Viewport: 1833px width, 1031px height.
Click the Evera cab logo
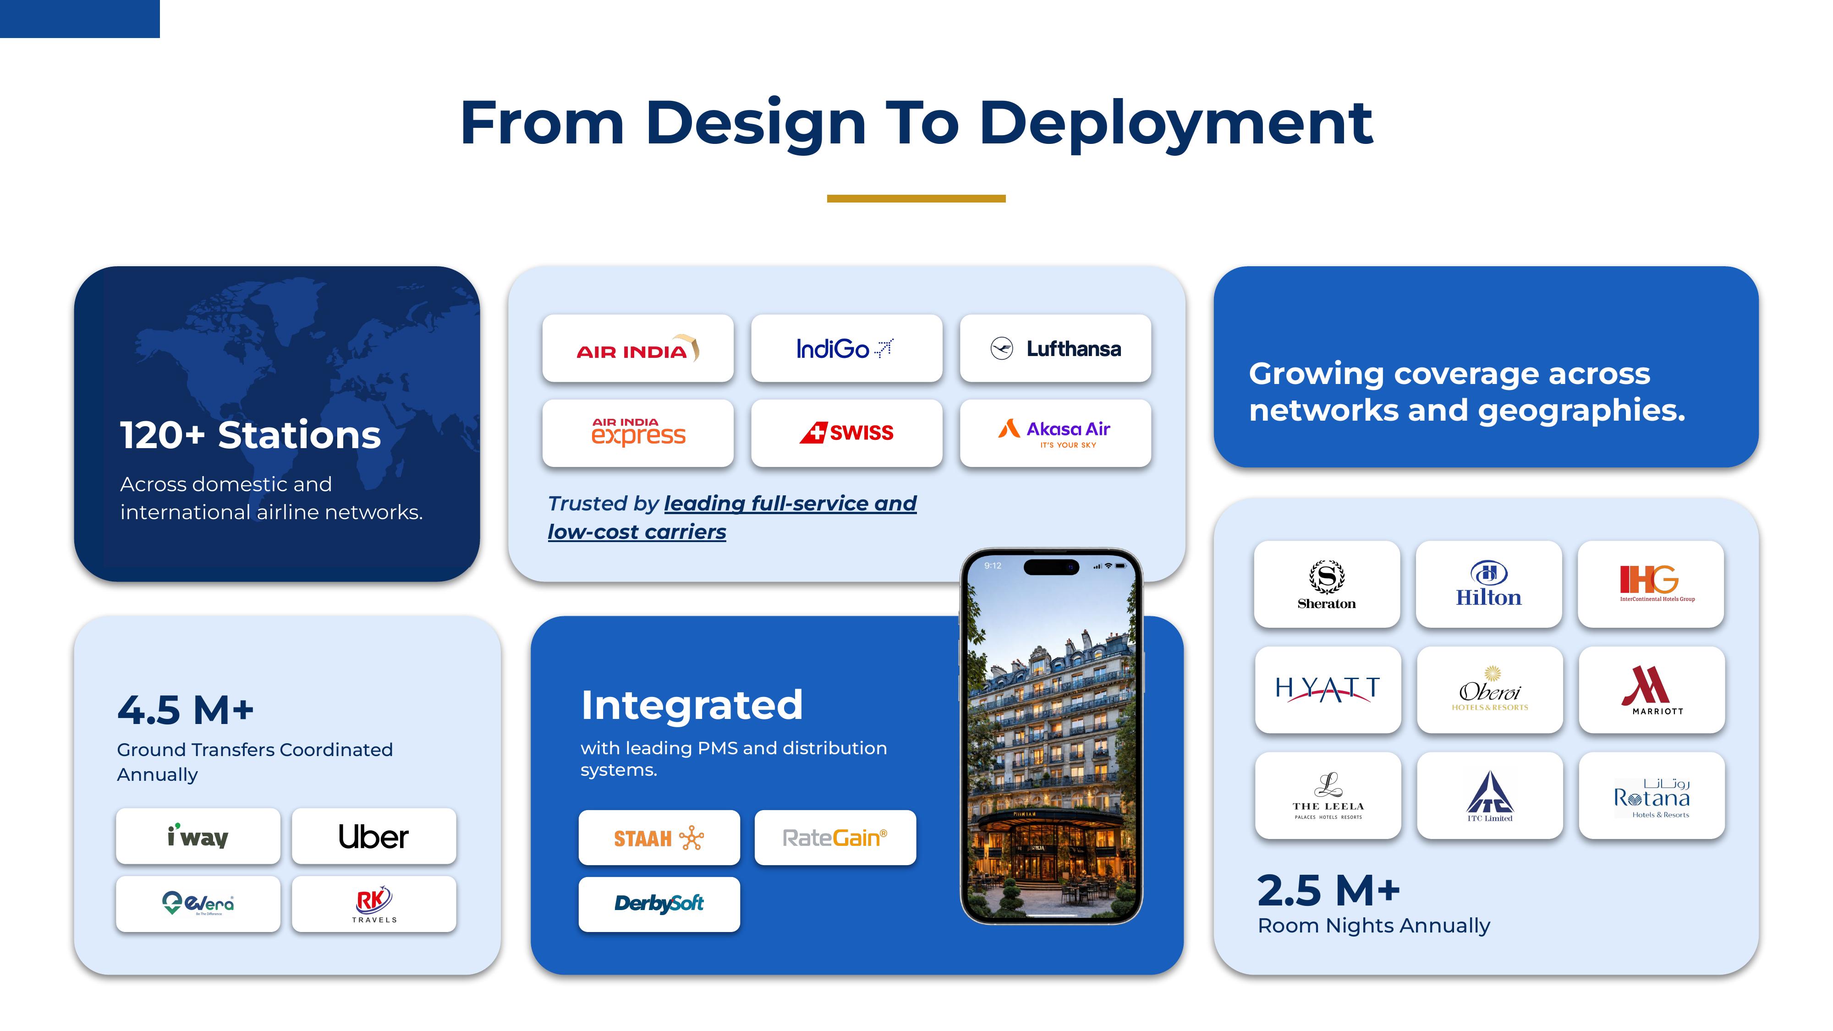coord(198,904)
